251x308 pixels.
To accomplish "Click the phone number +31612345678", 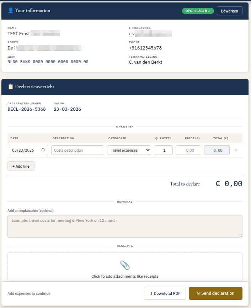I will (x=145, y=48).
